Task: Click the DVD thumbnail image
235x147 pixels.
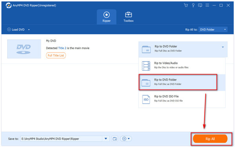Action: (x=24, y=49)
